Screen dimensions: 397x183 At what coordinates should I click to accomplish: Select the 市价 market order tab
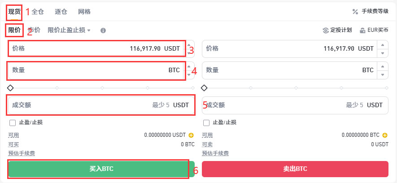click(x=34, y=30)
